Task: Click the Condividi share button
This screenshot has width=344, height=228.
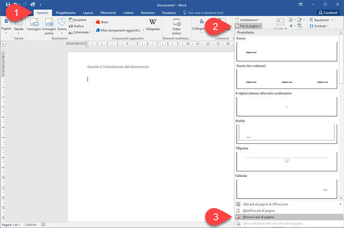Action: (x=328, y=13)
